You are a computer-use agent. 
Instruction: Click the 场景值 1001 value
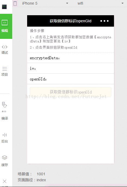41,174
